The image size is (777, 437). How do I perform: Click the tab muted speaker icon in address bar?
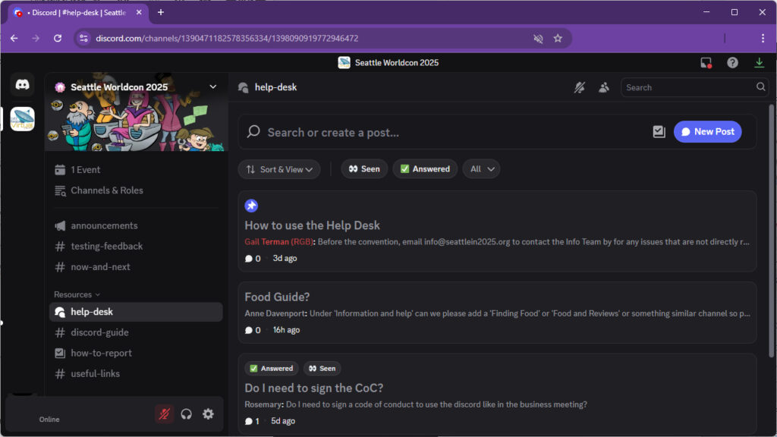click(x=538, y=39)
